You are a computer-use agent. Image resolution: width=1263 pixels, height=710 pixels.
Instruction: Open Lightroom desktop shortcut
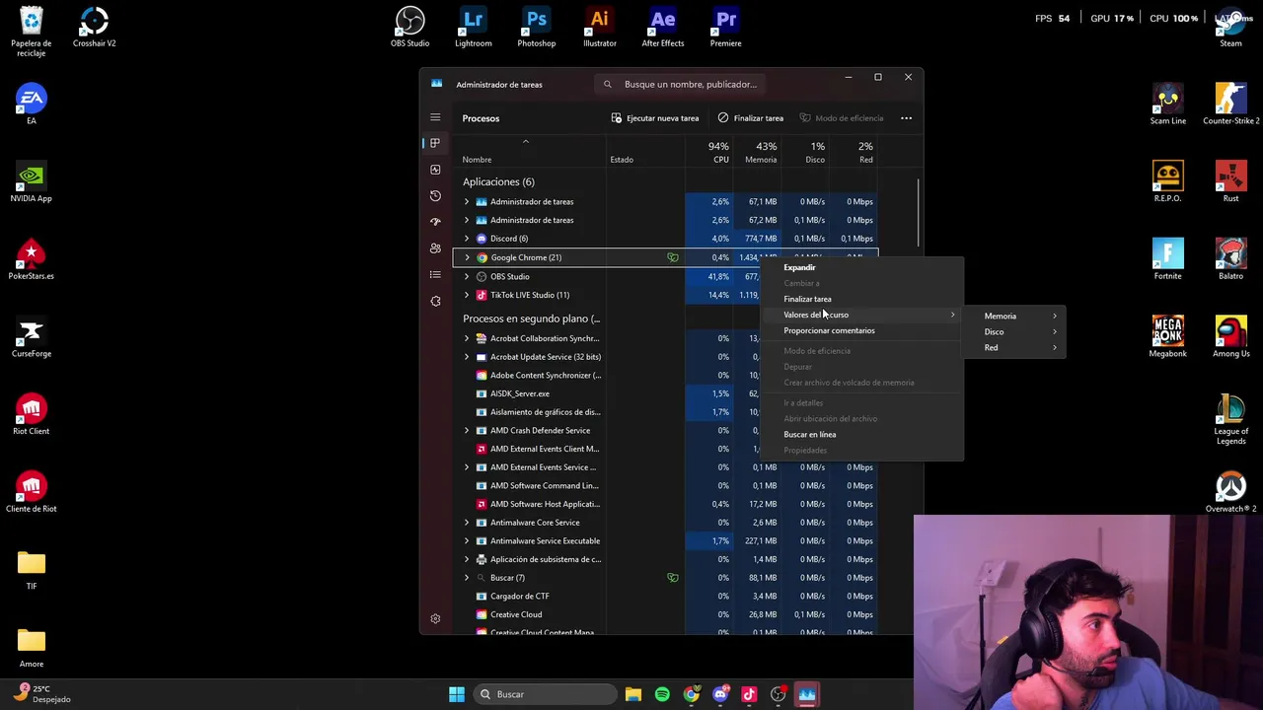tap(473, 28)
